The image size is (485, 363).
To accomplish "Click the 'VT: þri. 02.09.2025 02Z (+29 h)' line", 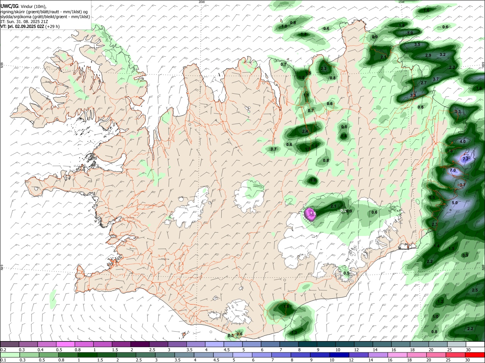I will pos(30,26).
